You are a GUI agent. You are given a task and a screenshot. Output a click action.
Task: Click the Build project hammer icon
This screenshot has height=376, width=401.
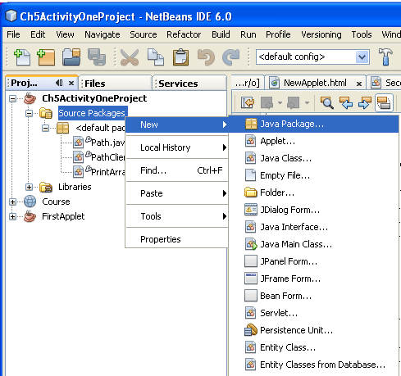click(385, 57)
